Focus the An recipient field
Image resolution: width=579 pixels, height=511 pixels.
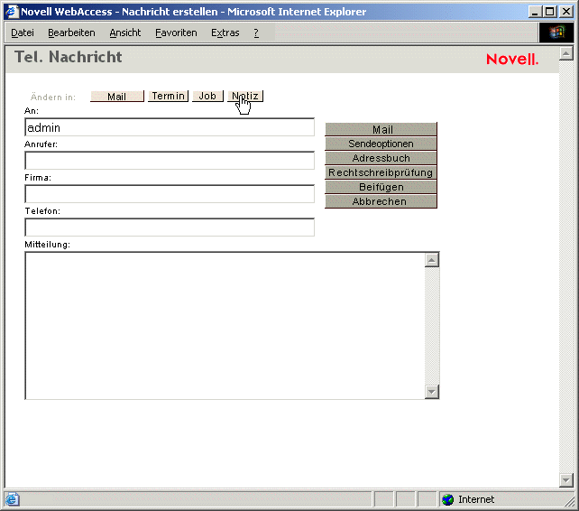pos(170,127)
